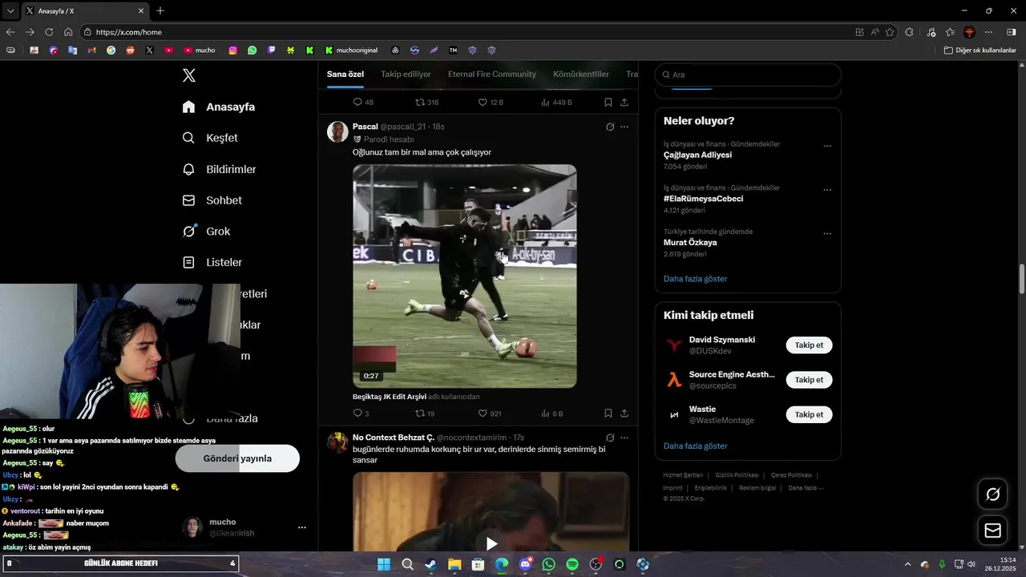View analytics of Pascal's post (6 B)
The width and height of the screenshot is (1026, 577).
pos(552,414)
